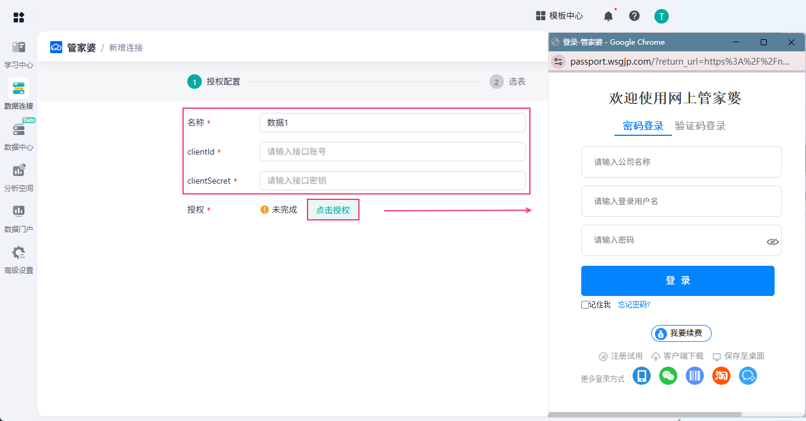Log in with mobile phone icon

pyautogui.click(x=642, y=376)
